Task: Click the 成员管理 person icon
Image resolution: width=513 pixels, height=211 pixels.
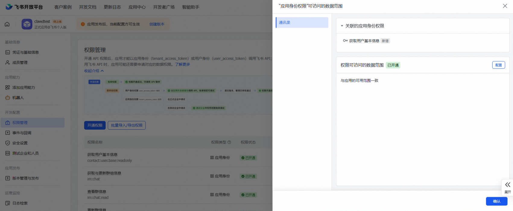Action: [x=8, y=63]
